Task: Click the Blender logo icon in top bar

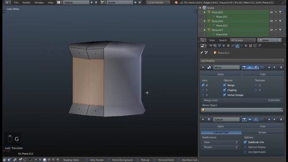Action: click(176, 2)
